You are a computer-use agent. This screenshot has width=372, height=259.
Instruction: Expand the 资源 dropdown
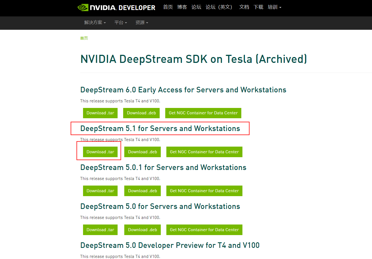(x=142, y=23)
